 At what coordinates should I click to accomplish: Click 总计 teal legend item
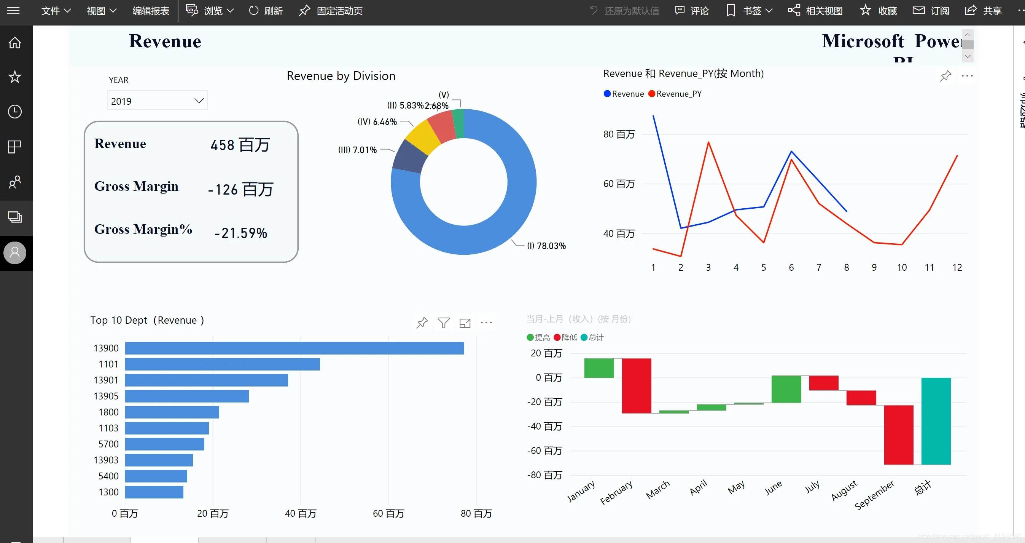click(592, 337)
